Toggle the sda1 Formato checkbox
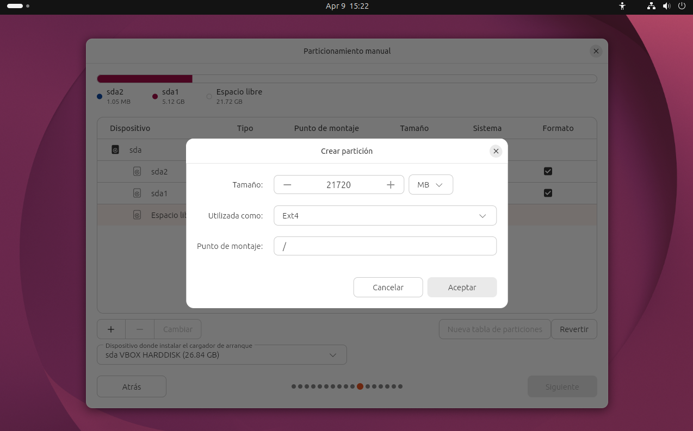Image resolution: width=693 pixels, height=431 pixels. pyautogui.click(x=548, y=193)
